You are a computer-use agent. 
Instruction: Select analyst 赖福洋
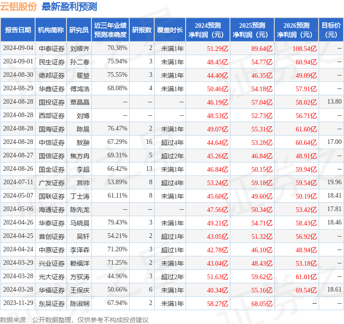(80, 263)
